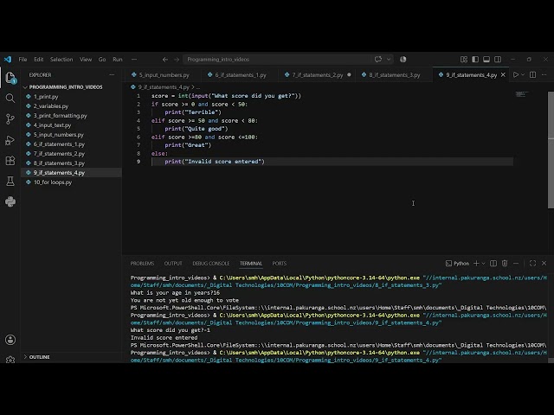This screenshot has height=415, width=554.
Task: Split the editor to the right
Action: pyautogui.click(x=533, y=75)
